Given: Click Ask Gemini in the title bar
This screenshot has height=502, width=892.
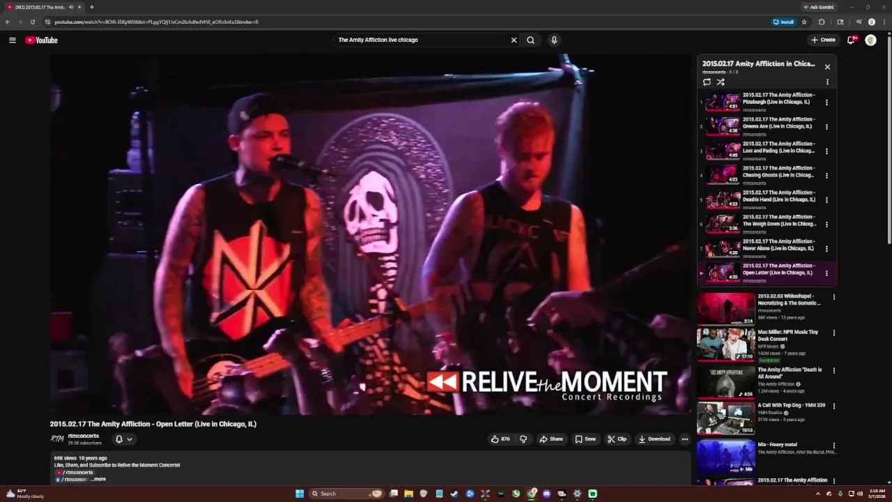Looking at the screenshot, I should [x=819, y=7].
